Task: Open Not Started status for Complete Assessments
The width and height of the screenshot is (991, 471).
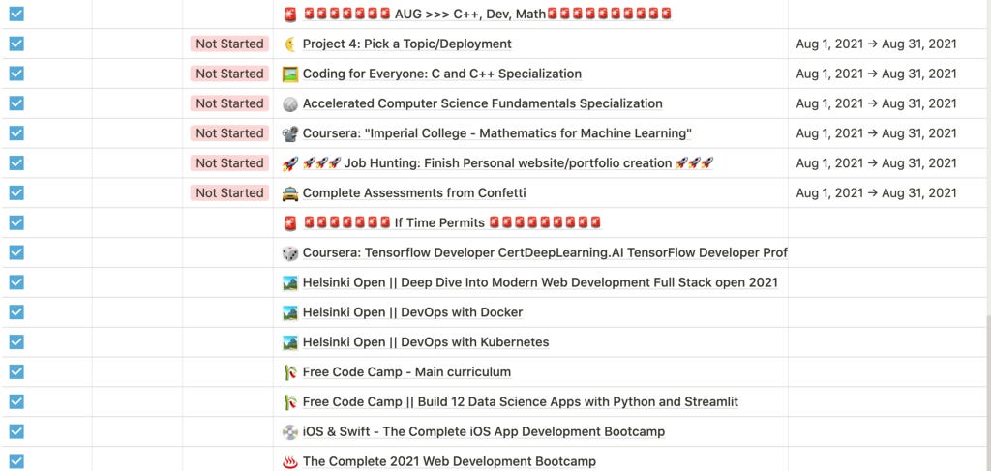Action: pos(229,193)
